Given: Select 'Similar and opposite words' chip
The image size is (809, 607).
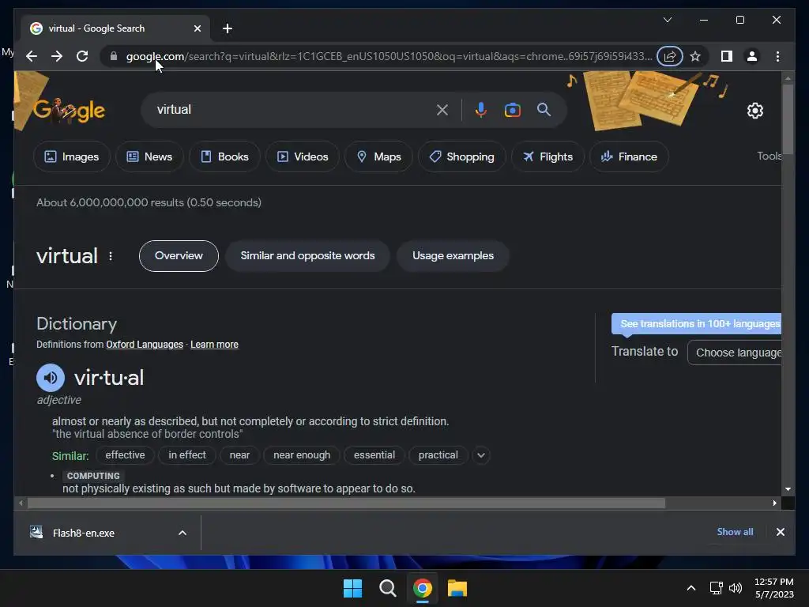Looking at the screenshot, I should pos(307,255).
